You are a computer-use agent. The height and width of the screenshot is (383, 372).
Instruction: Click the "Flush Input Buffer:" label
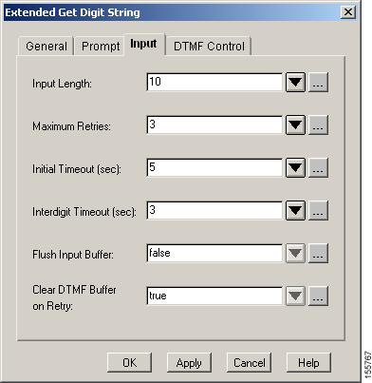73,255
